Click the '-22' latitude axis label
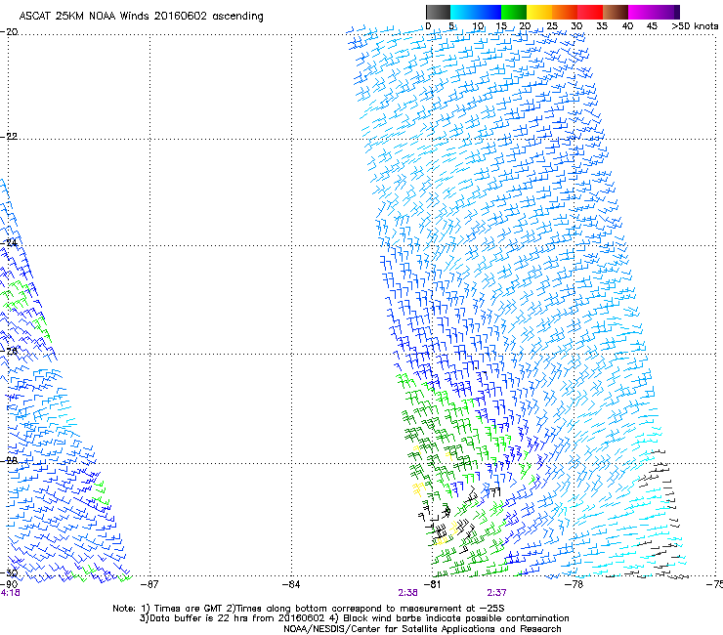The height and width of the screenshot is (635, 723). pyautogui.click(x=9, y=137)
